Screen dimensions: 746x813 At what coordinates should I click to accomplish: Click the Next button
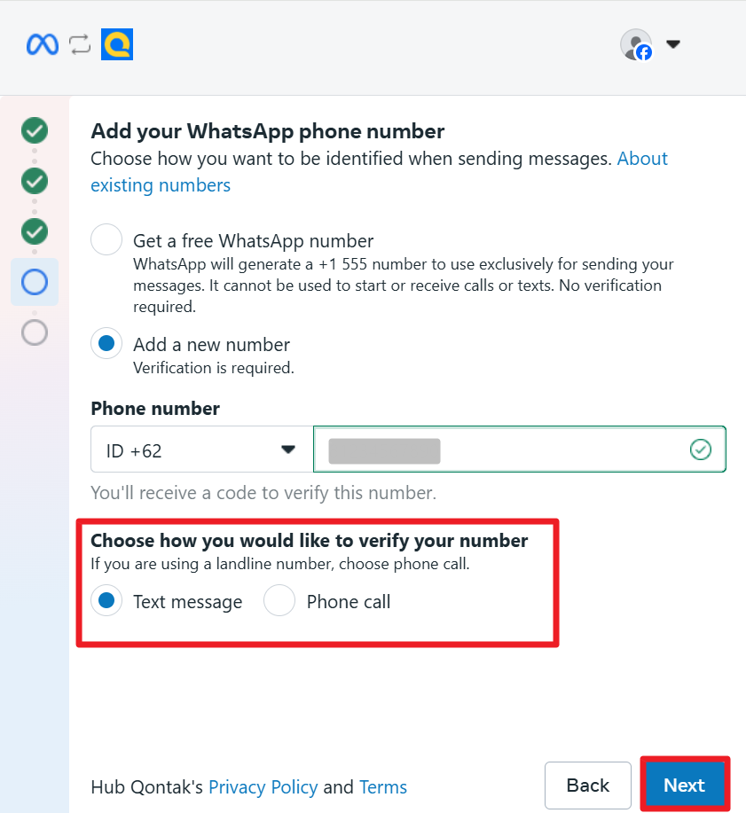(x=684, y=785)
